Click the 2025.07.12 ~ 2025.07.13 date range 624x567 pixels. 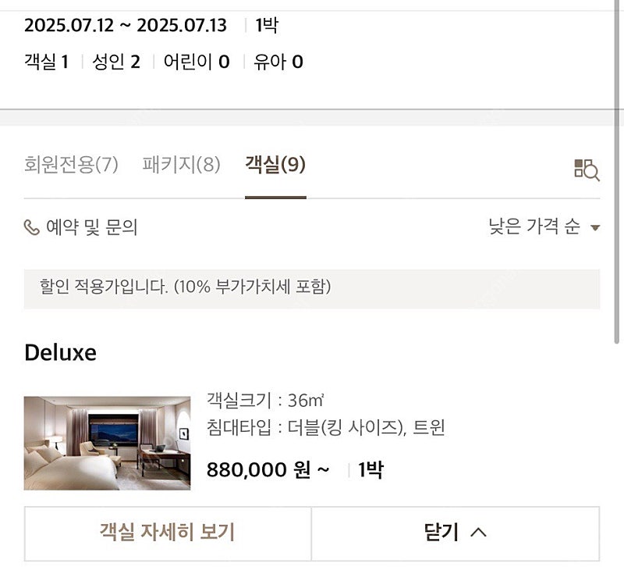point(126,26)
